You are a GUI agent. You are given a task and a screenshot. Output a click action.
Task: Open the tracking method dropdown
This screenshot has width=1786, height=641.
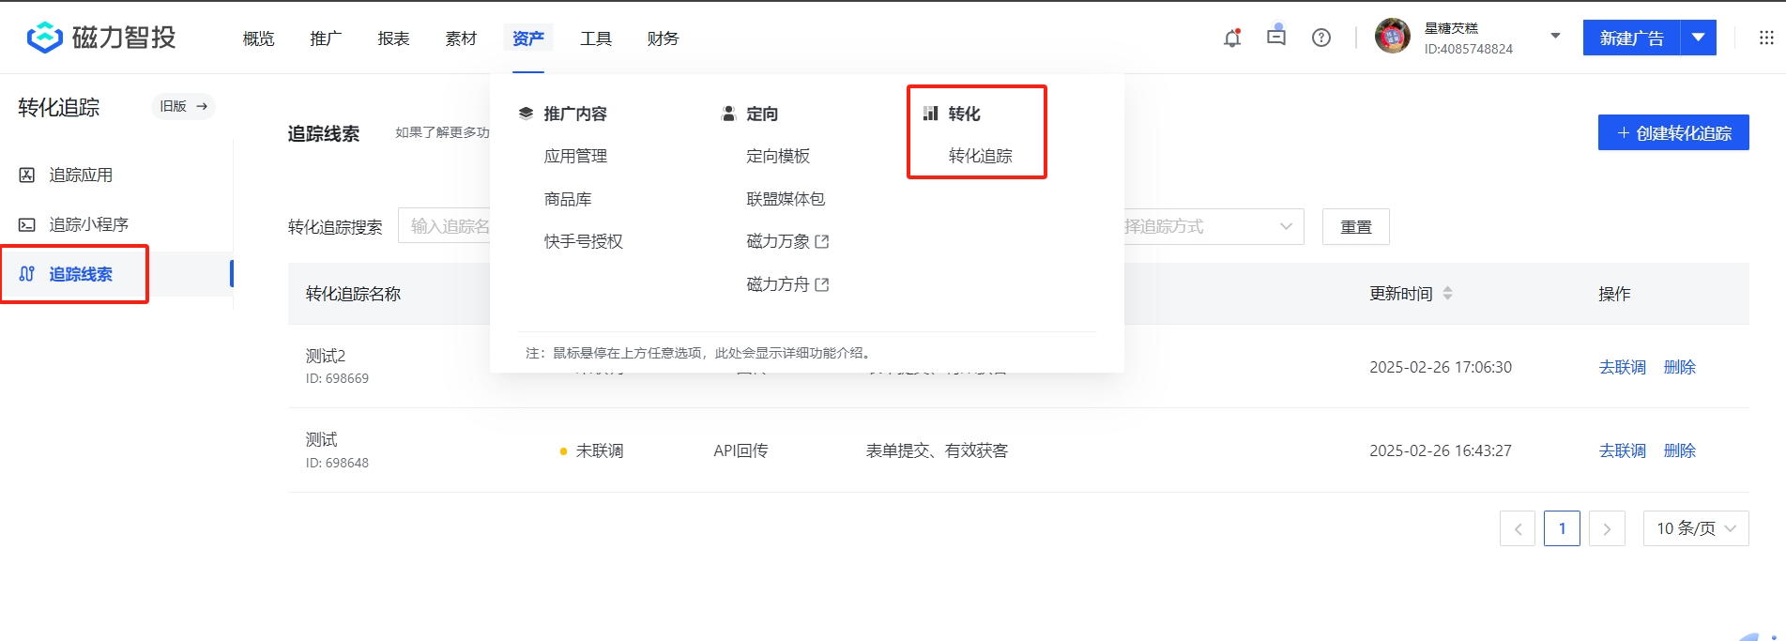pos(1211,226)
